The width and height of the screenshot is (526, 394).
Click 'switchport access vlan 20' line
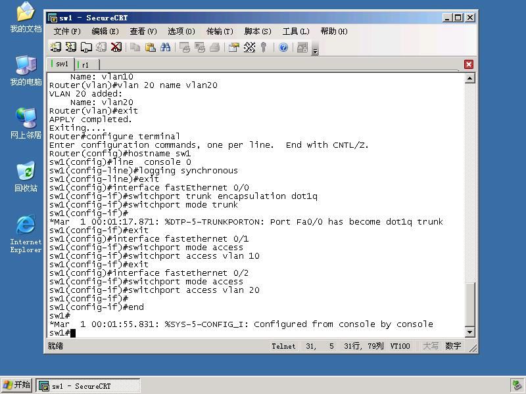[x=155, y=290]
